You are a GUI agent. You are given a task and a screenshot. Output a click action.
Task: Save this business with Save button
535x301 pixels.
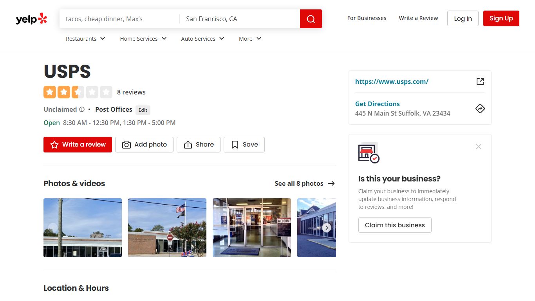pos(244,145)
